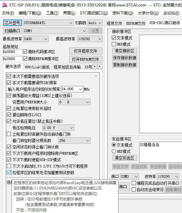Open serial assistant 串口 COM3 dropdown
This screenshot has height=213, width=182.
coord(129,176)
